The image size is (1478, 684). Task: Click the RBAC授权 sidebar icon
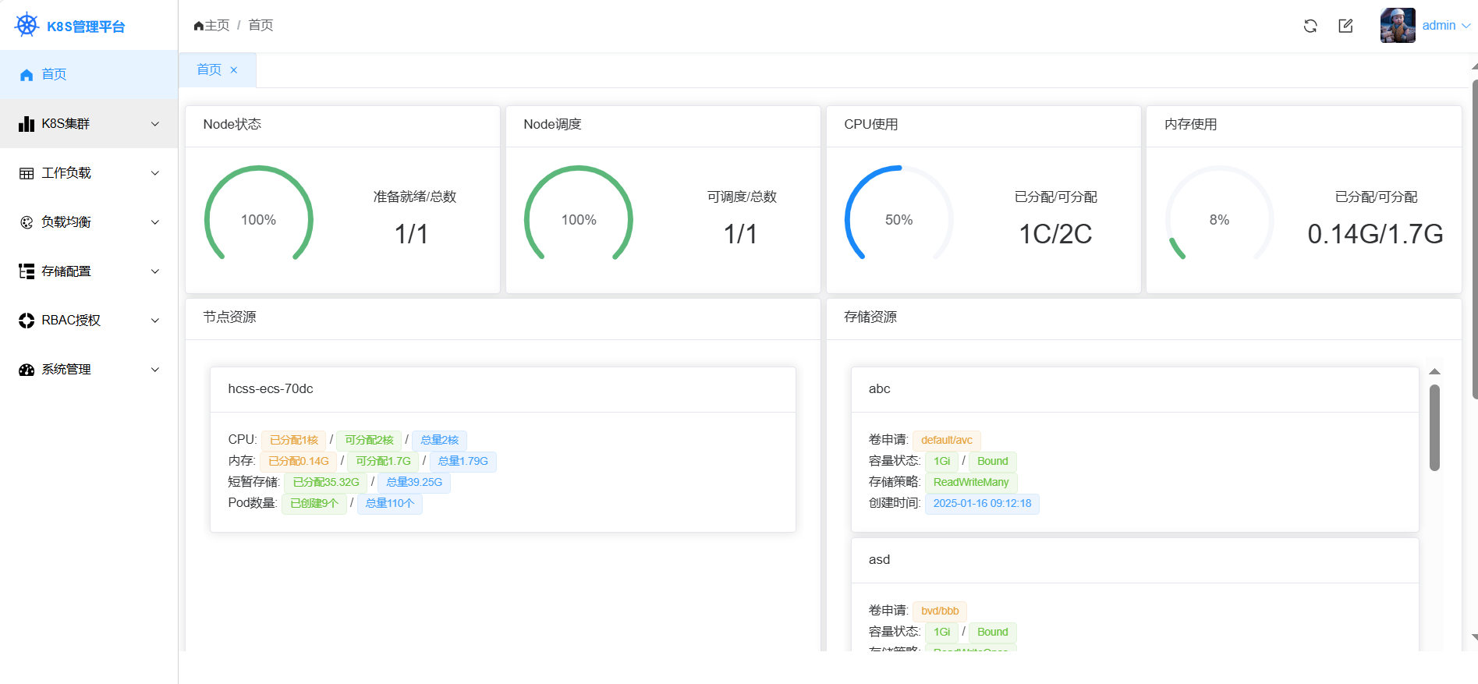click(x=27, y=321)
